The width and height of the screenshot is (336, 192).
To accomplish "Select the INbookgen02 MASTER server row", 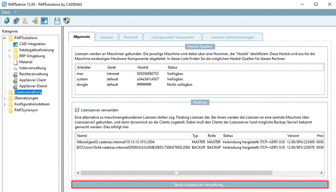I will point(200,142).
